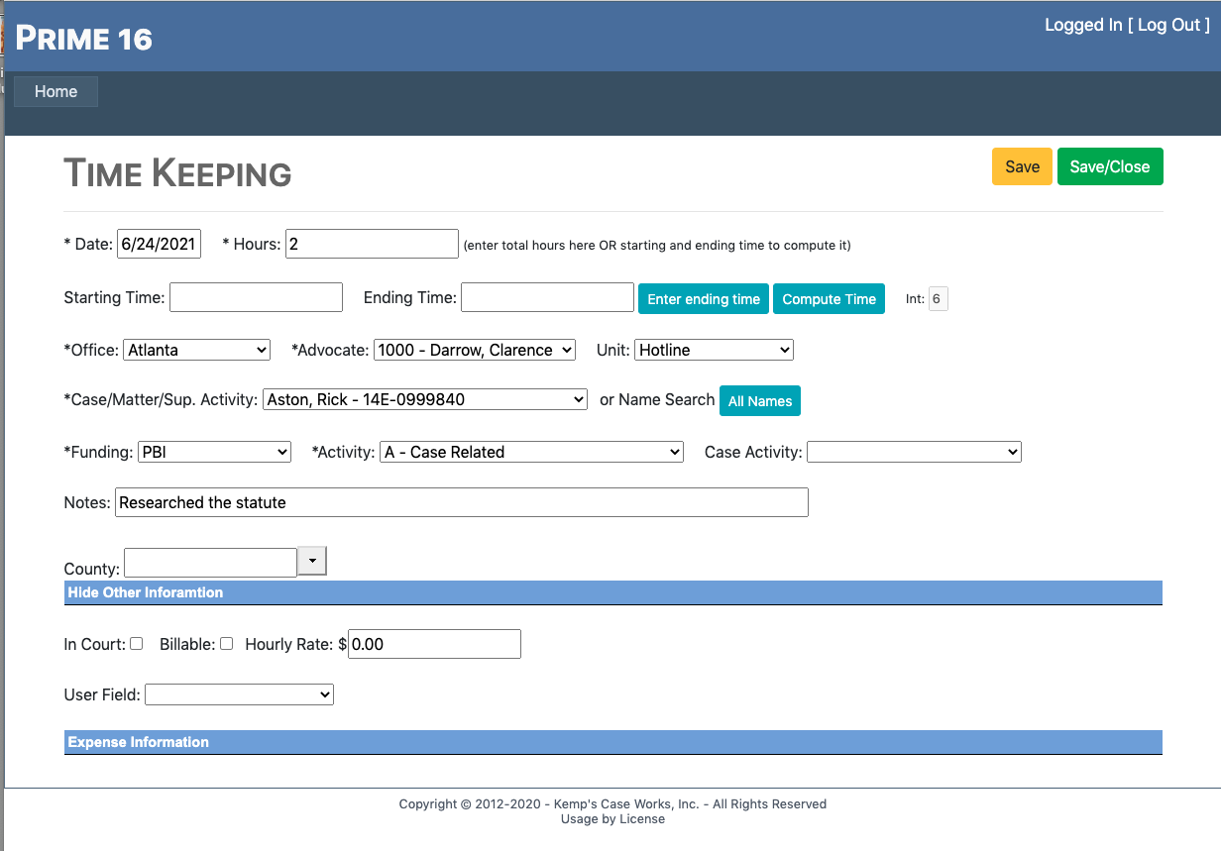The width and height of the screenshot is (1221, 851).
Task: Open the Office dropdown
Action: point(197,350)
